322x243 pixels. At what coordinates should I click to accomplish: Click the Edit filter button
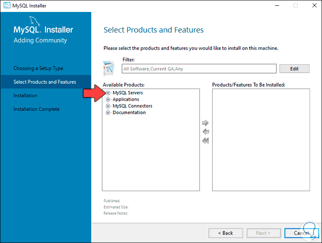[x=294, y=69]
